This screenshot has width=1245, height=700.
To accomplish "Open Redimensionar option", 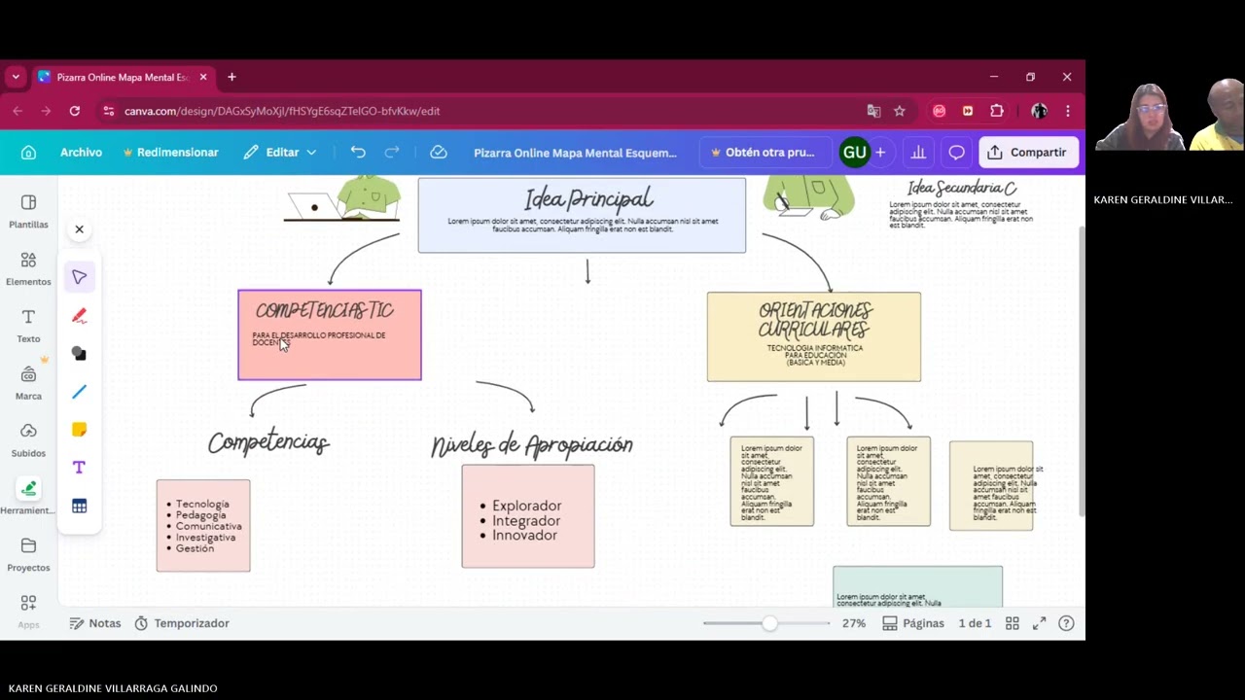I will pos(170,153).
